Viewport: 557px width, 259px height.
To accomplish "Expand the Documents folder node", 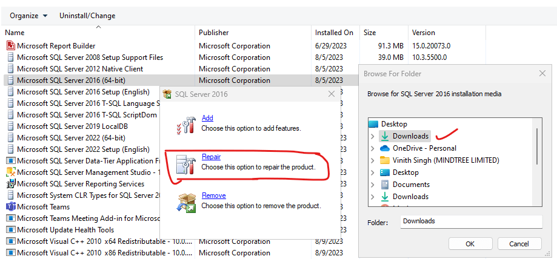I will [372, 185].
